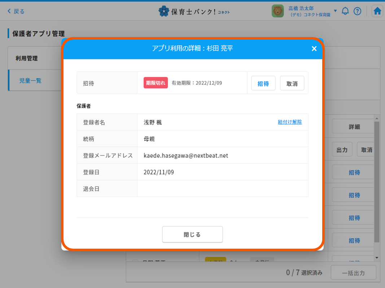385x288 pixels.
Task: Click the lion user avatar
Action: click(277, 11)
